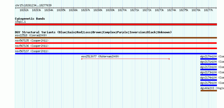The height and width of the screenshot is (108, 224).
Task: Open nsv567135 (Cooper2011) label
Action: click(x=32, y=41)
